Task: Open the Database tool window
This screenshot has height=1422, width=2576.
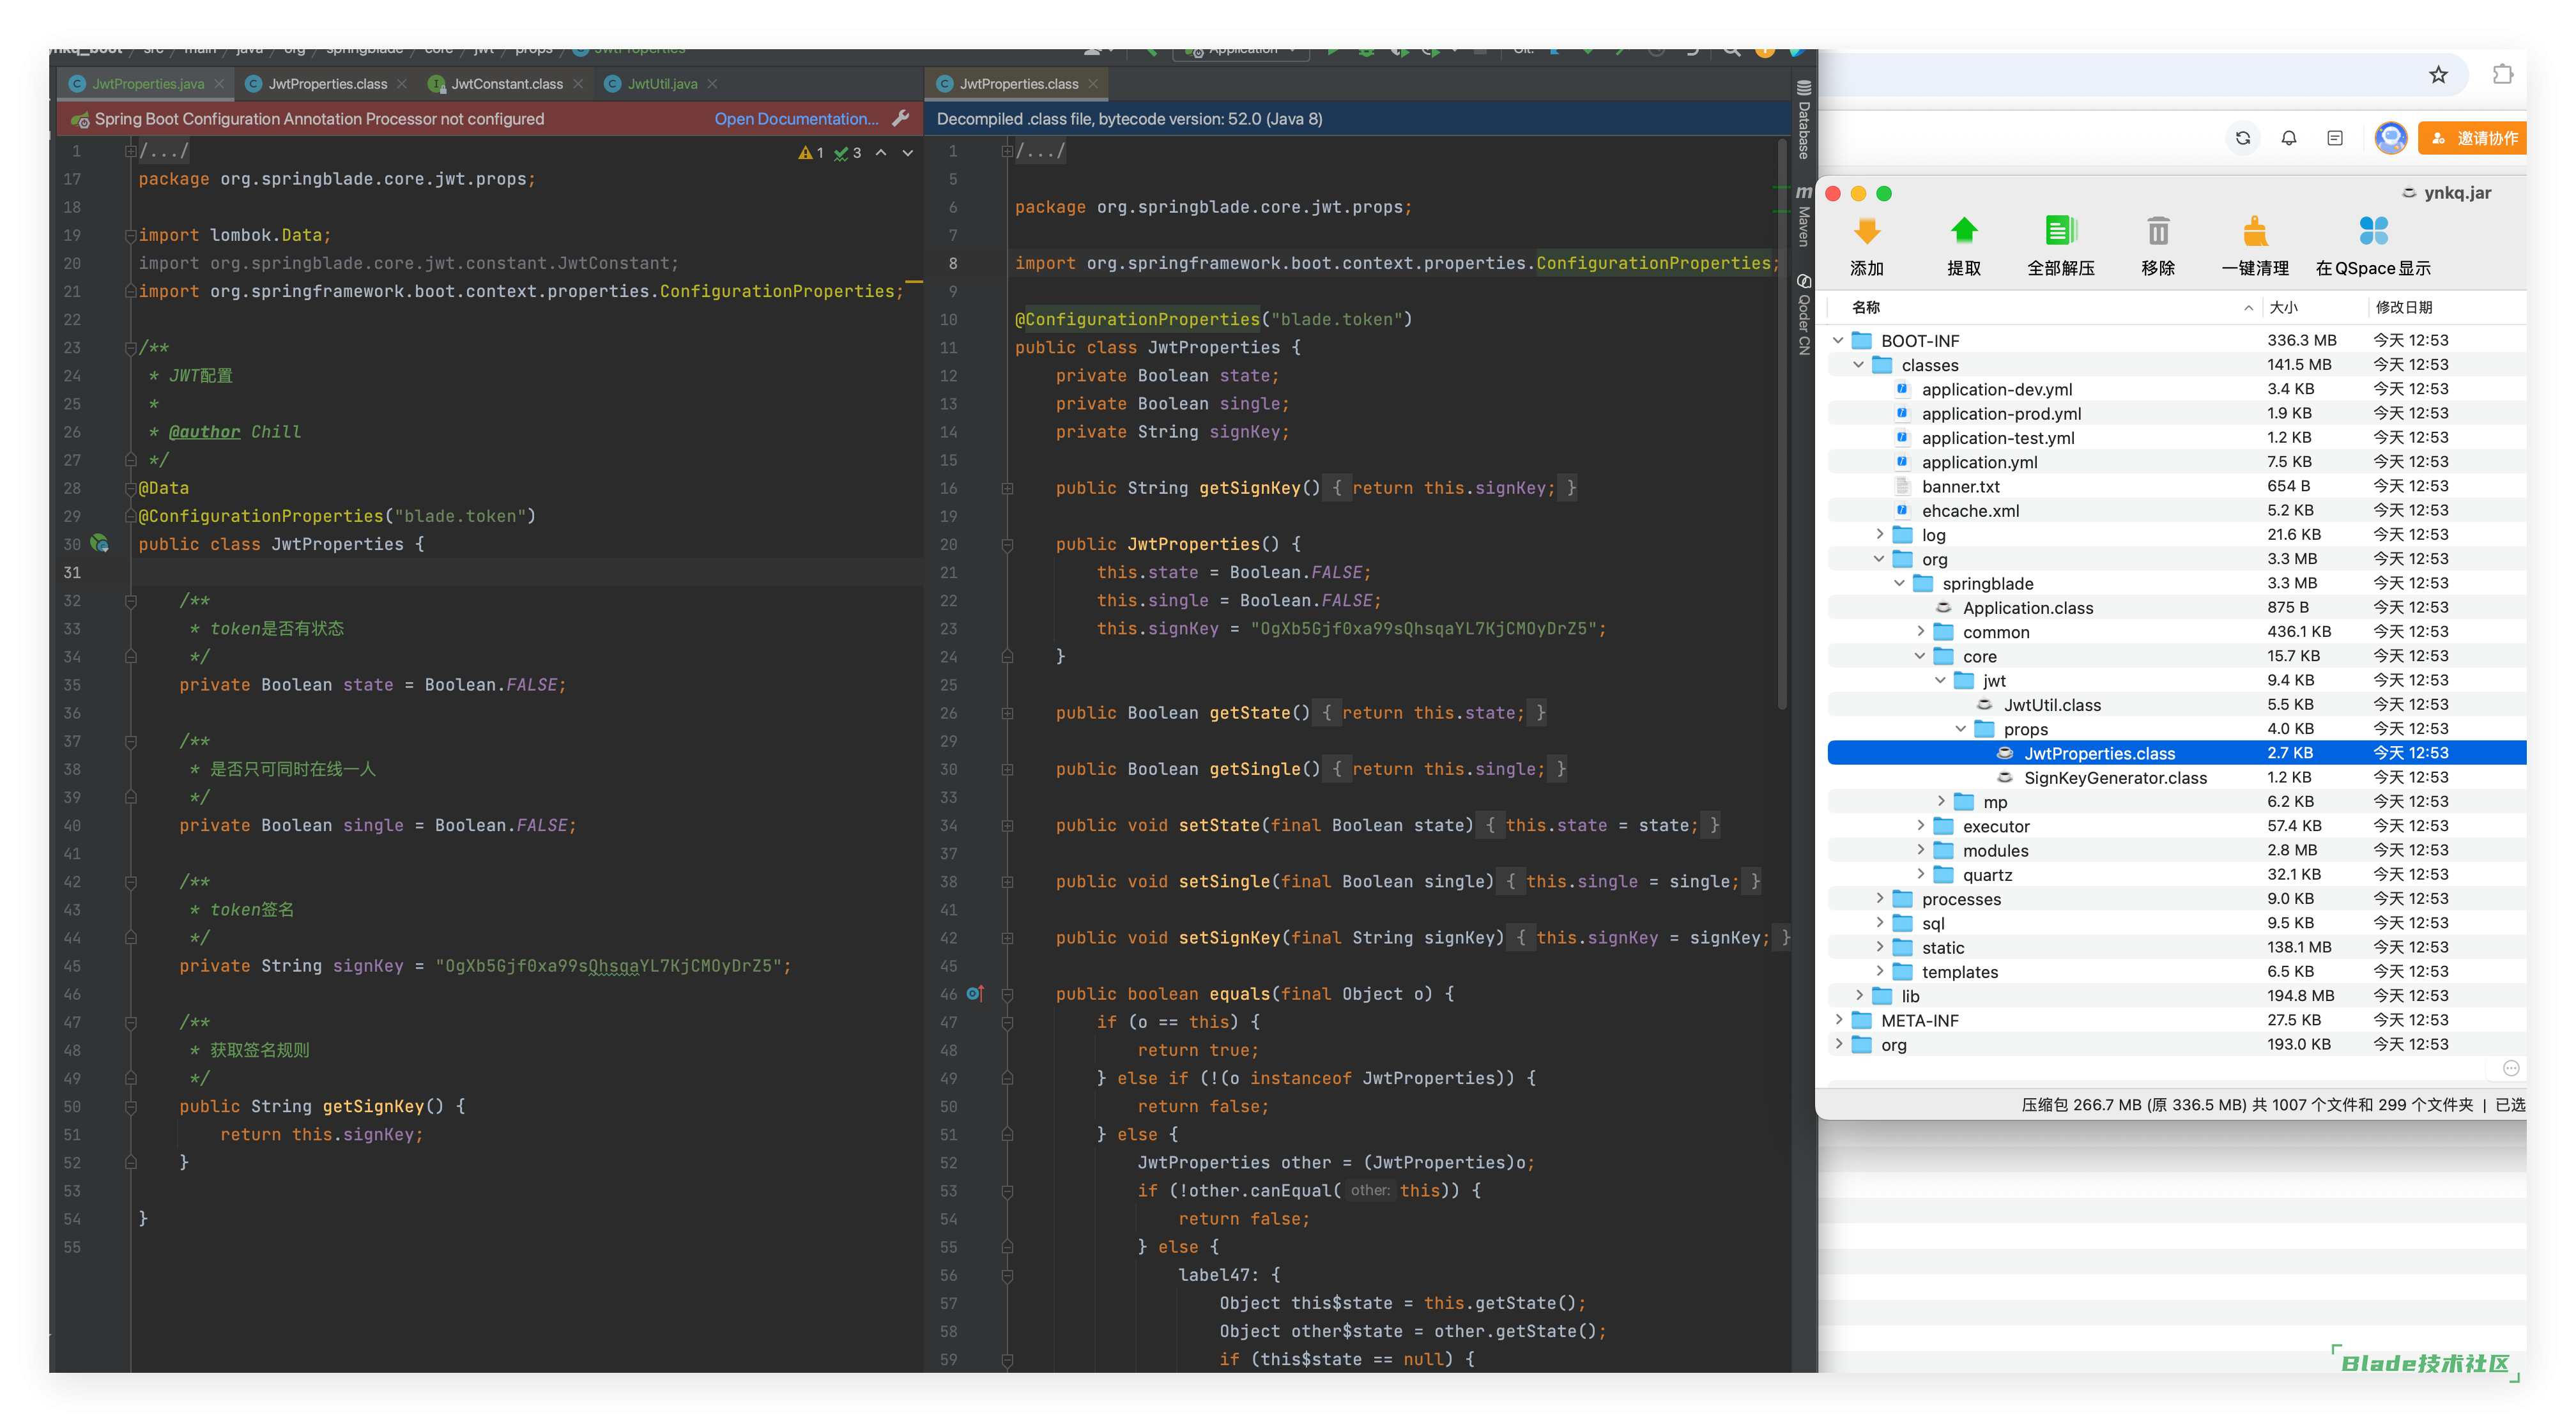Action: 1803,121
